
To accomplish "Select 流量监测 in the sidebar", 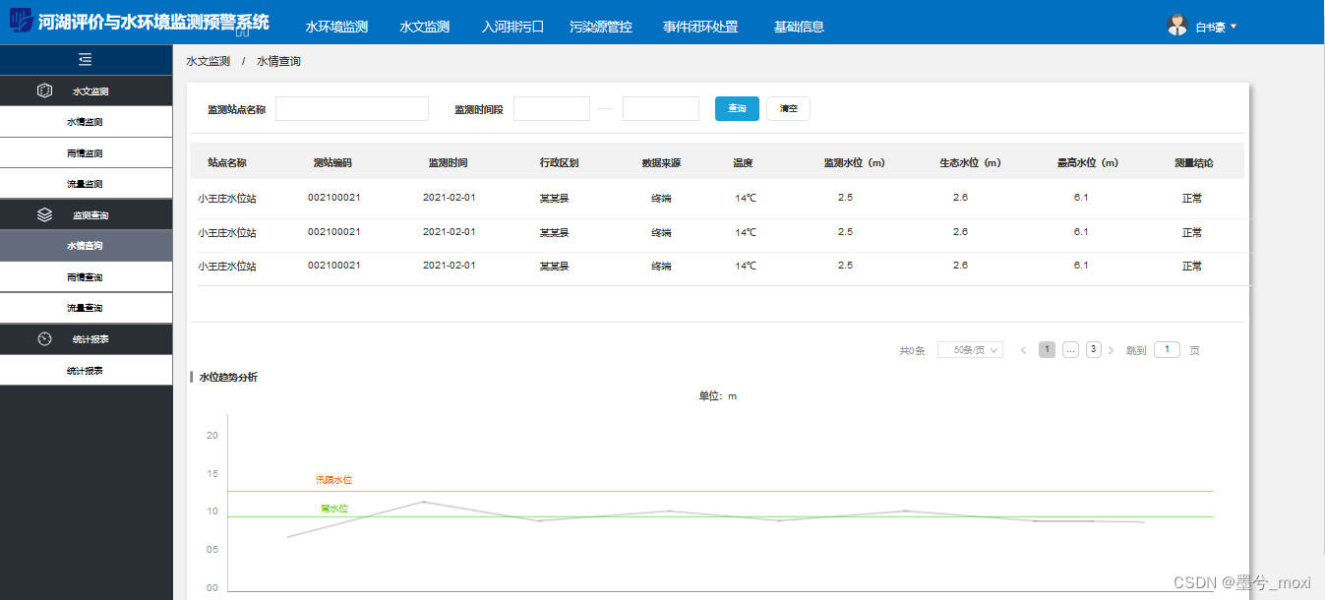I will coord(87,184).
